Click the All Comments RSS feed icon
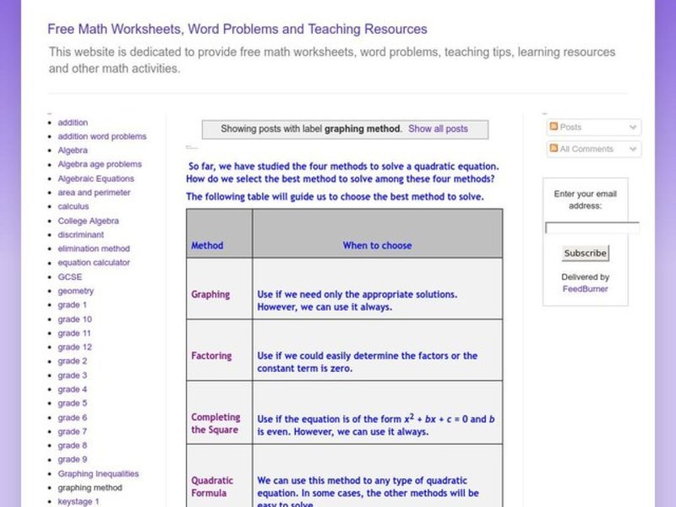Viewport: 676px width, 507px height. point(554,149)
